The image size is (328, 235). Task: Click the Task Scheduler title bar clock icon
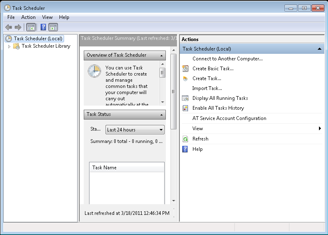pyautogui.click(x=7, y=8)
